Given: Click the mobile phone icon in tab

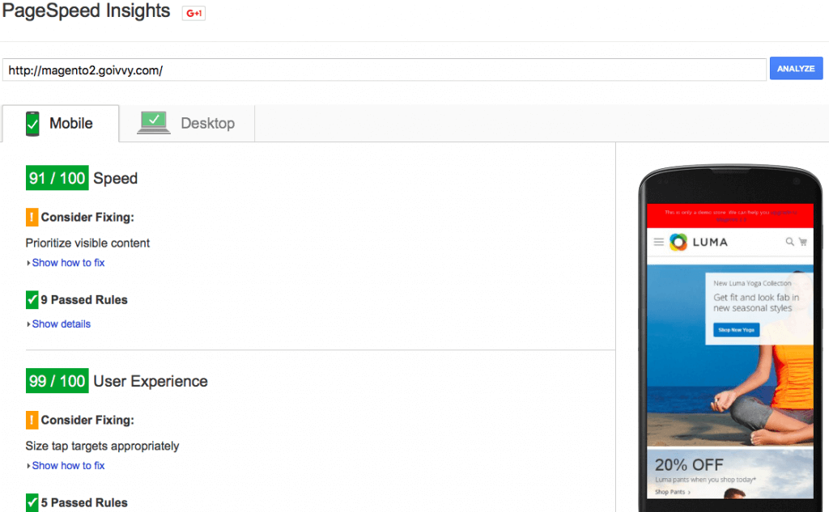Looking at the screenshot, I should 32,124.
